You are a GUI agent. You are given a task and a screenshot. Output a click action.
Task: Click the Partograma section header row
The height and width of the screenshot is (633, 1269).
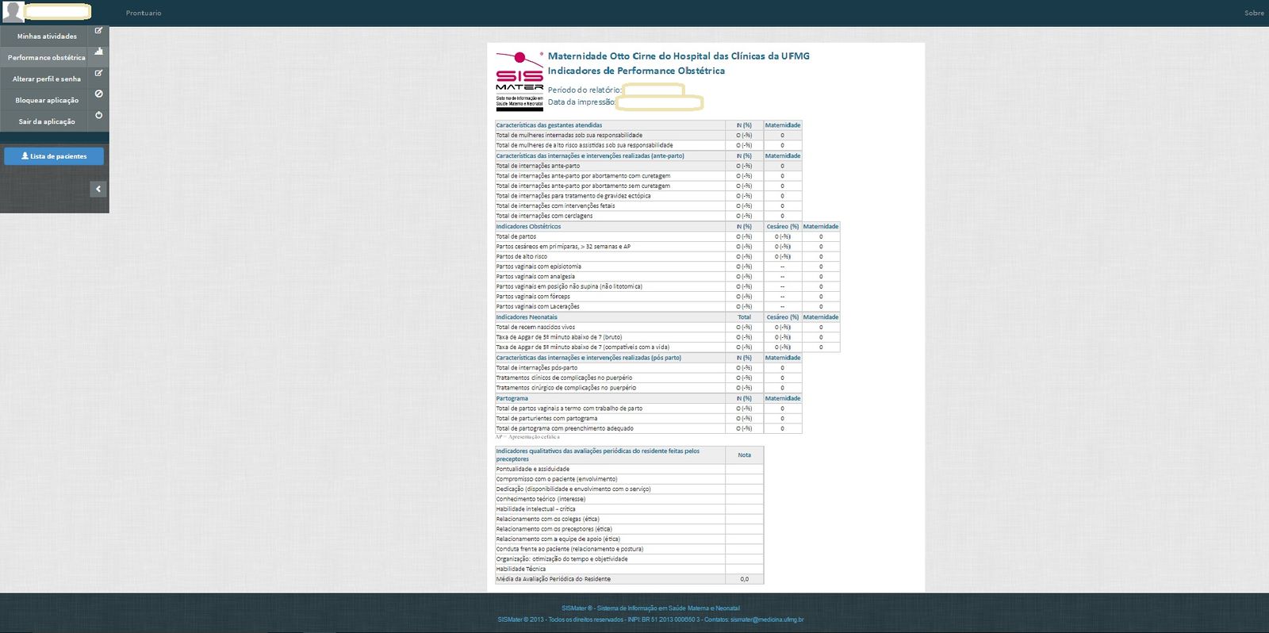[x=512, y=399]
